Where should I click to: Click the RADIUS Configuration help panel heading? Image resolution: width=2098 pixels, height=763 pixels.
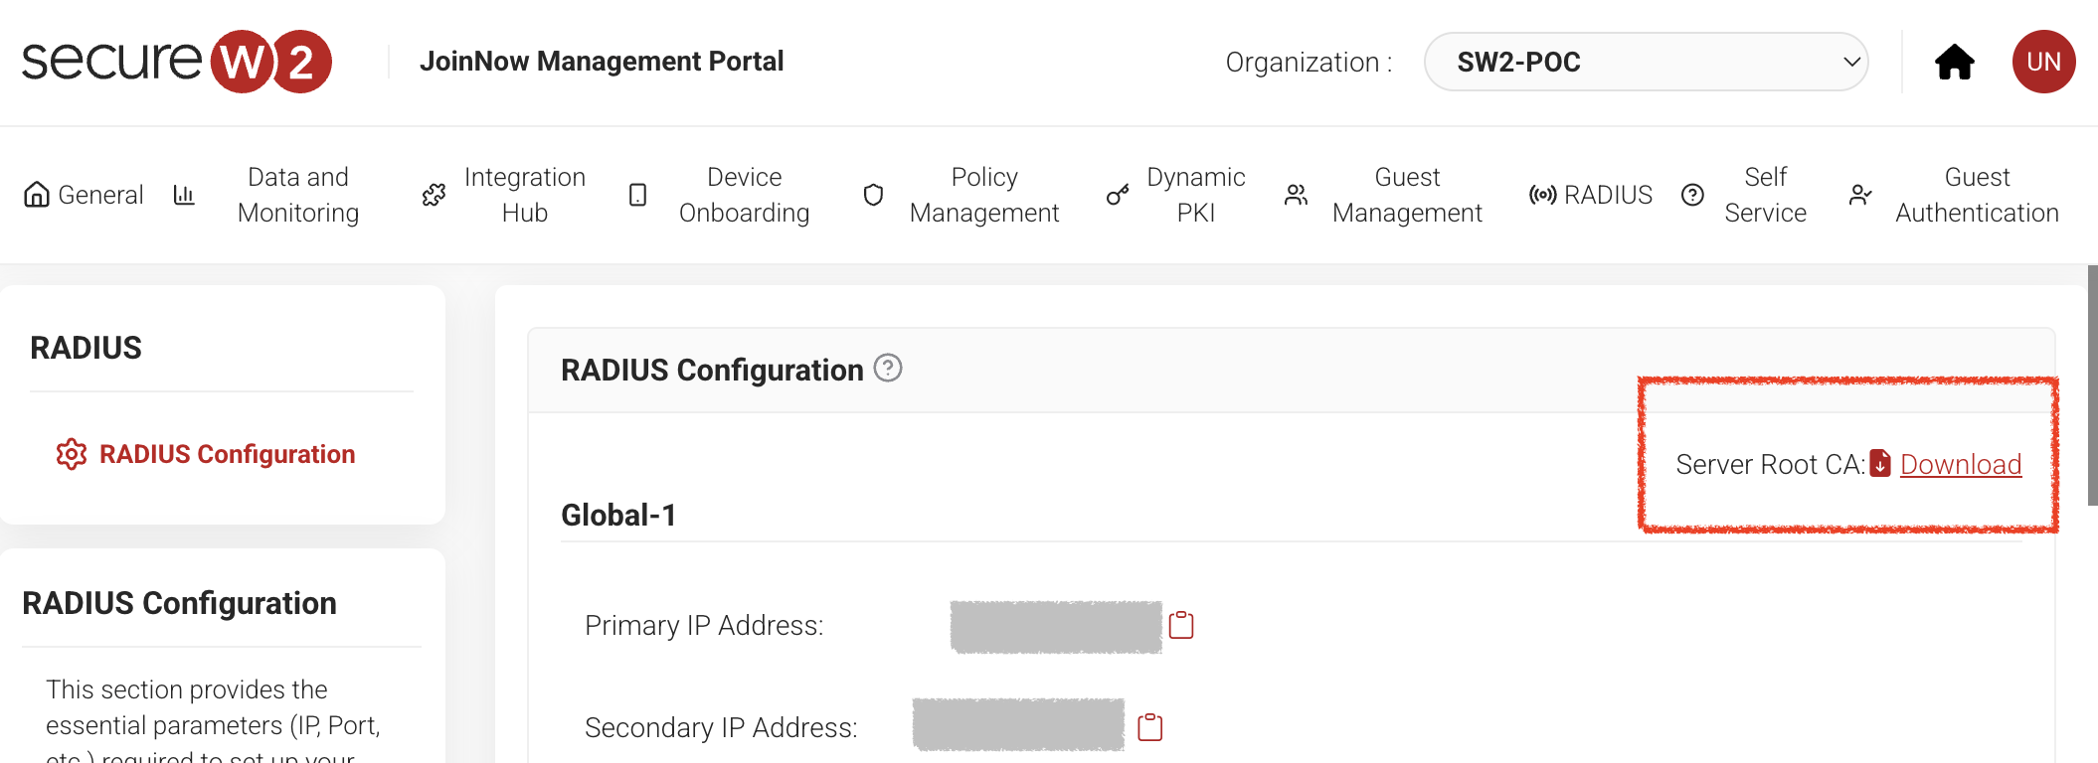pos(179,603)
